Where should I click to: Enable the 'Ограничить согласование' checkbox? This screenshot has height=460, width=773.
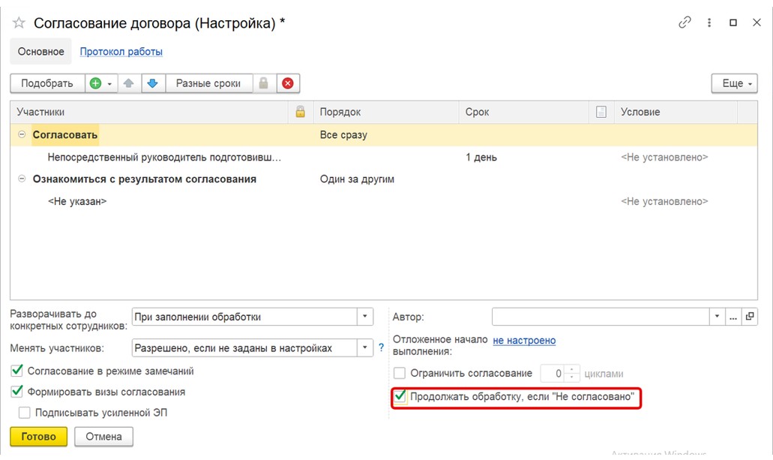point(400,373)
